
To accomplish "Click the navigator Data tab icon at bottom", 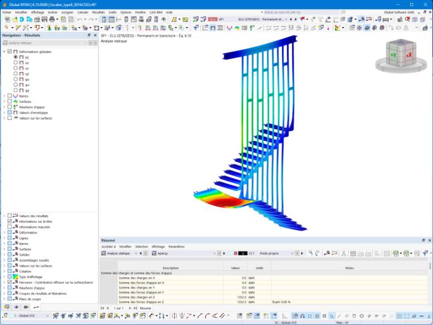I will tap(7, 307).
